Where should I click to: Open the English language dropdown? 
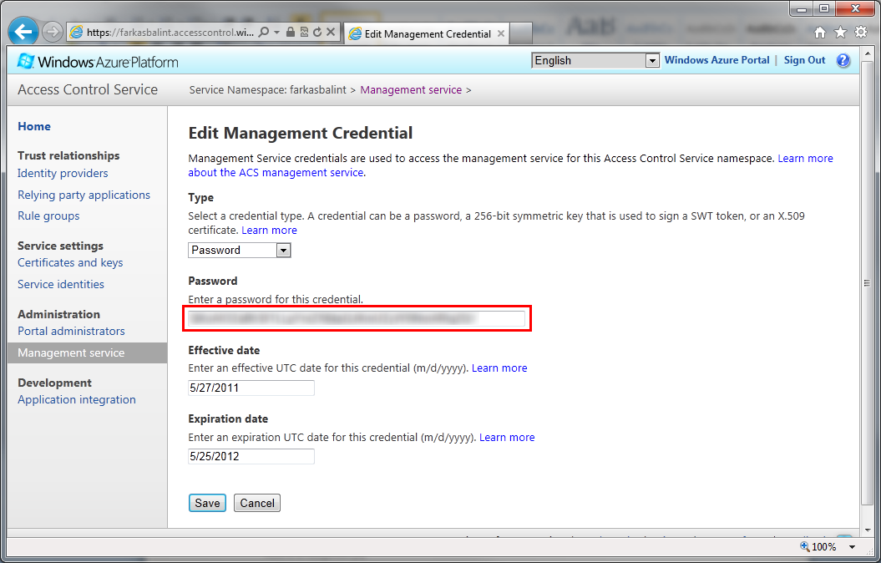595,60
